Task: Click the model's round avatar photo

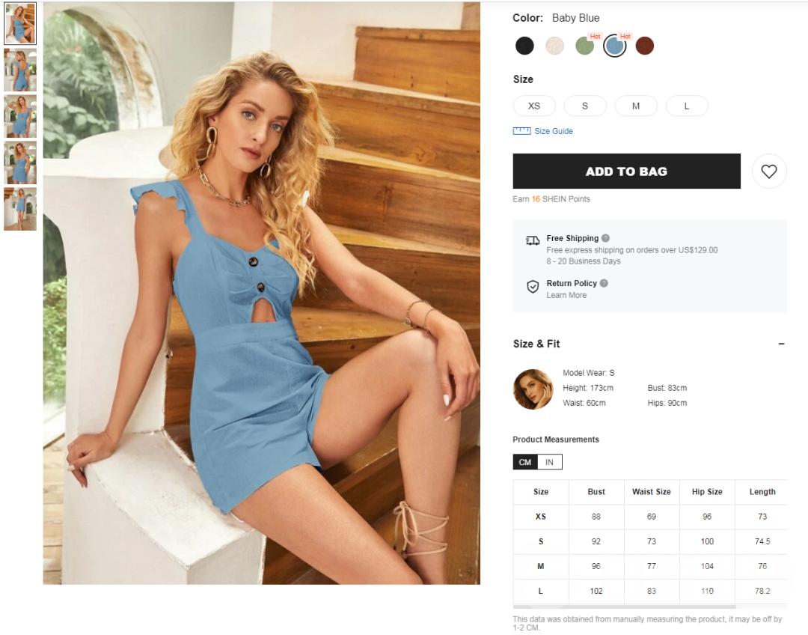Action: [x=533, y=389]
